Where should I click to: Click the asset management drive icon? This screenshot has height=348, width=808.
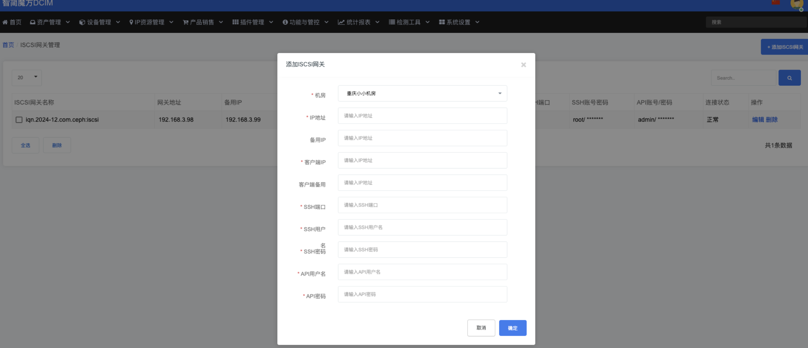(32, 22)
